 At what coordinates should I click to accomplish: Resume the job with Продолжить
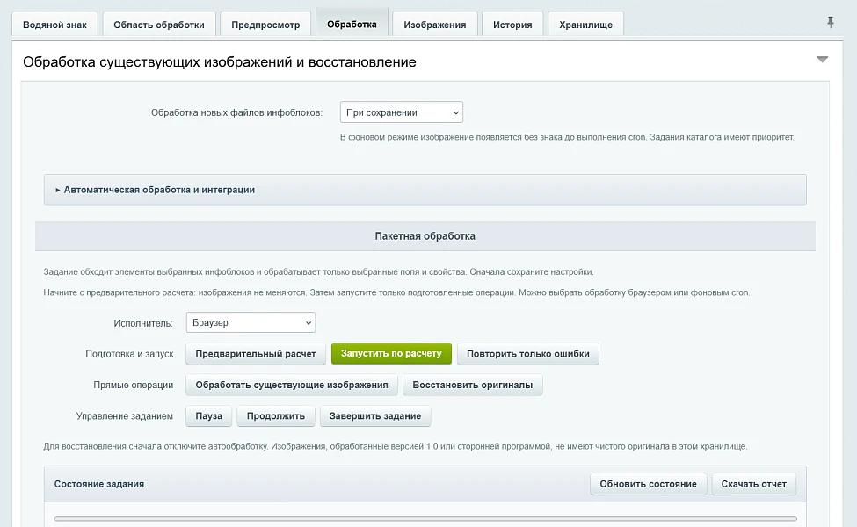pyautogui.click(x=276, y=416)
